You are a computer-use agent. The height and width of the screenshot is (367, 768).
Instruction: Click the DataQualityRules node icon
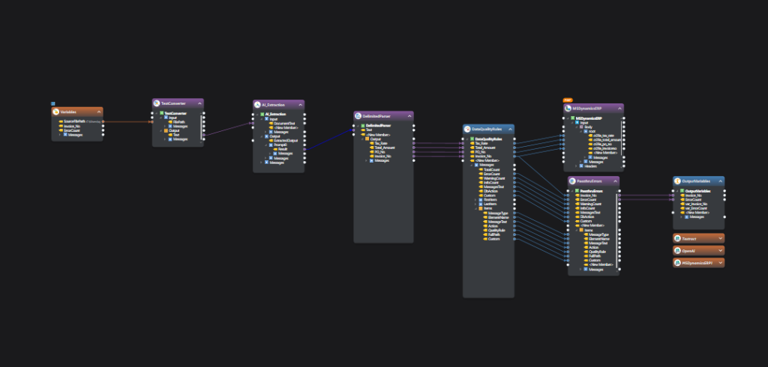point(467,129)
